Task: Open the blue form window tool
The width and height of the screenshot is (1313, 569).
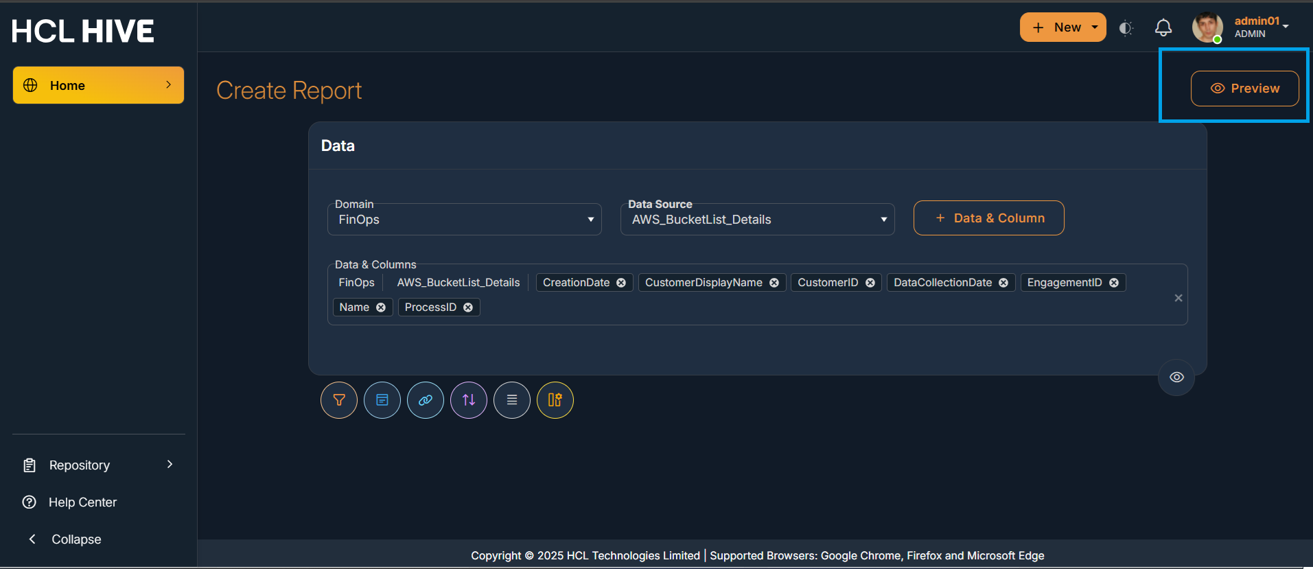Action: pyautogui.click(x=382, y=400)
